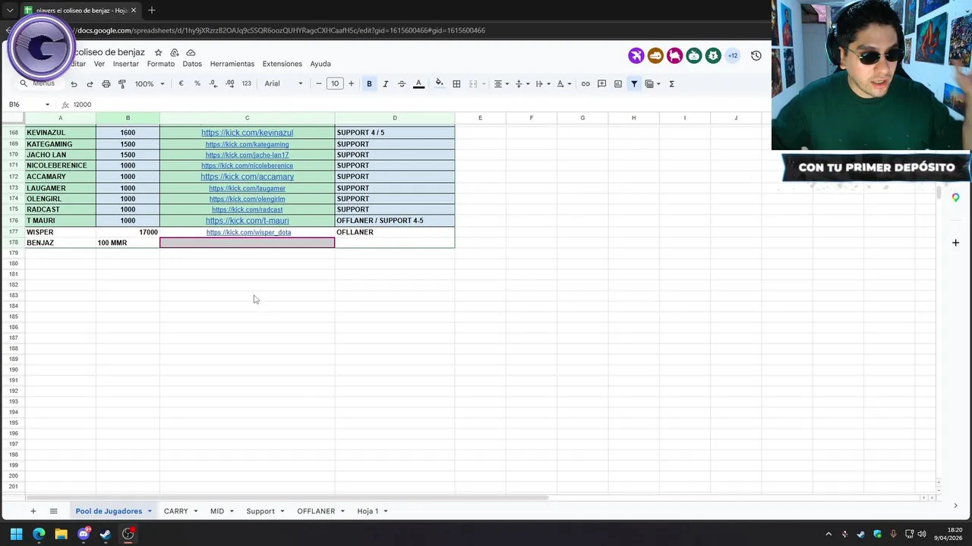Switch to the OFFLANER sheet tab

click(x=316, y=511)
